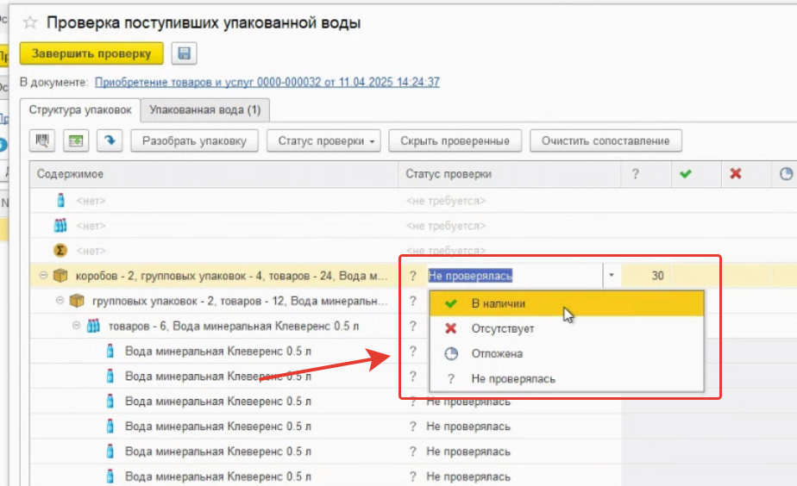Click the green checkmark column header
797x486 pixels.
pos(686,174)
